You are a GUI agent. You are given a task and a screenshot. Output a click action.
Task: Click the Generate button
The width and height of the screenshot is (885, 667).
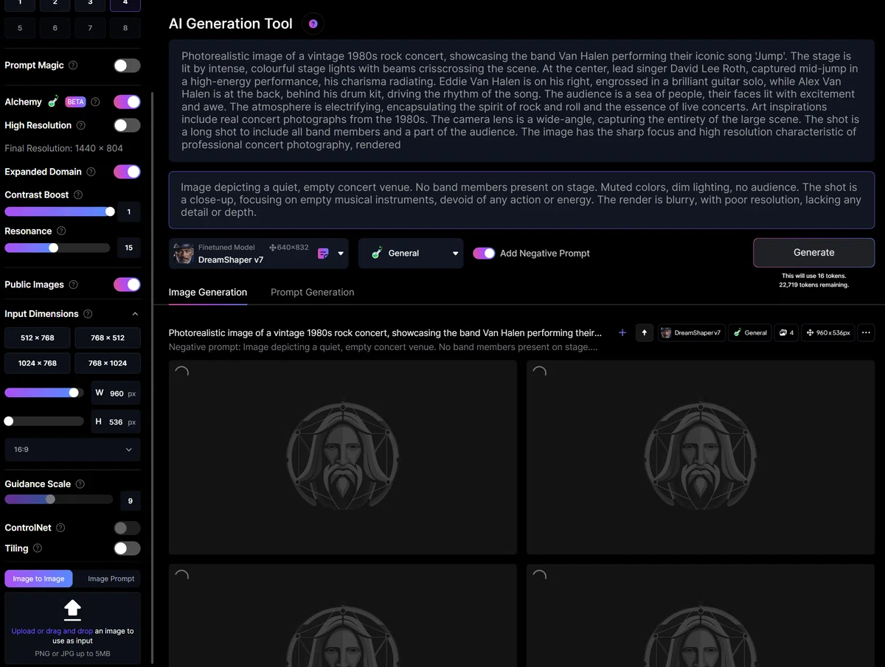click(x=813, y=253)
